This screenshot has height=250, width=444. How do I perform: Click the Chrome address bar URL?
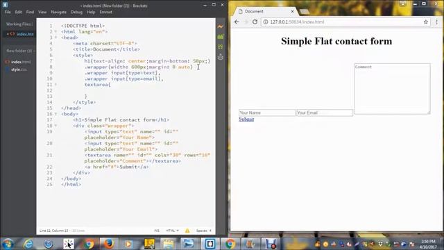[297, 22]
